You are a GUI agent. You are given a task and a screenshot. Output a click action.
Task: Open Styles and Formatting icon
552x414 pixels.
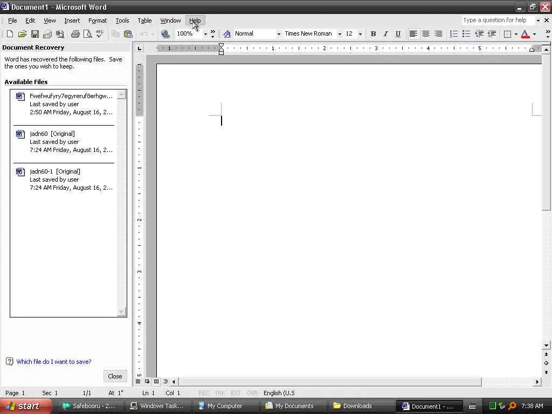click(x=227, y=34)
